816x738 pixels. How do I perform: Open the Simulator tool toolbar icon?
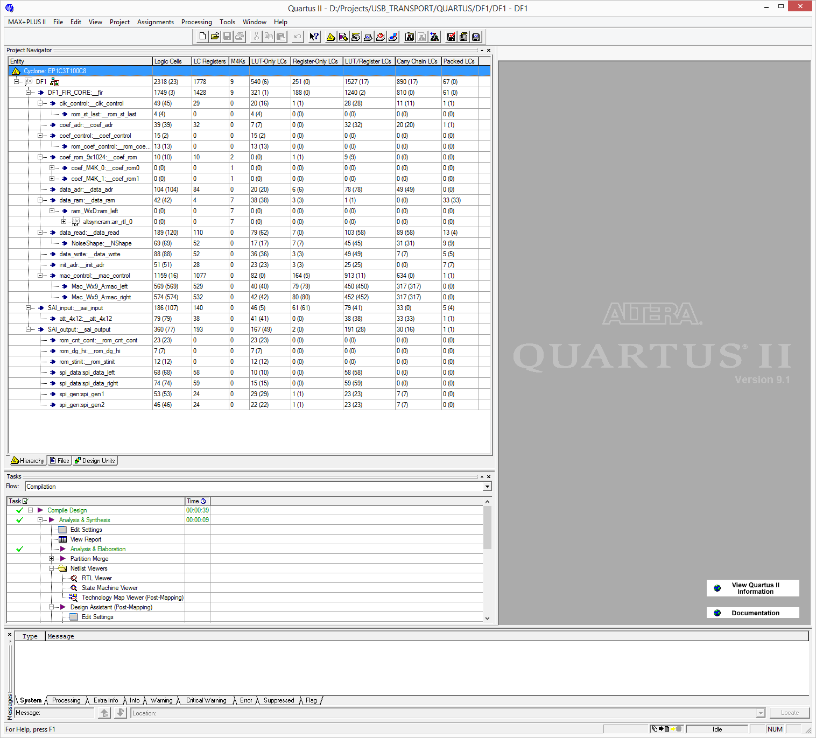click(x=368, y=37)
